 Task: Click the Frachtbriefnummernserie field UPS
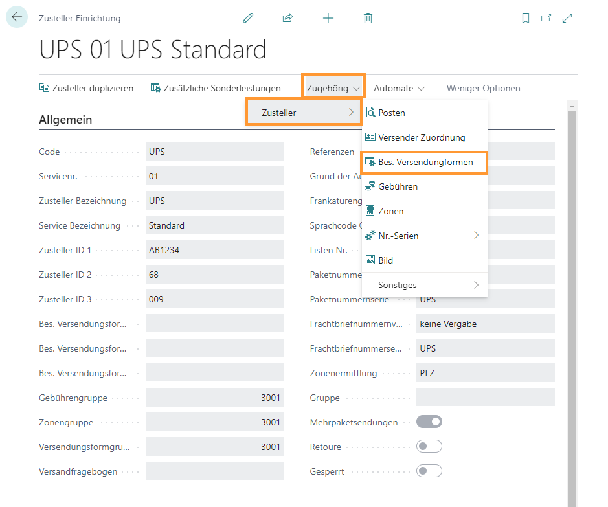click(x=486, y=348)
